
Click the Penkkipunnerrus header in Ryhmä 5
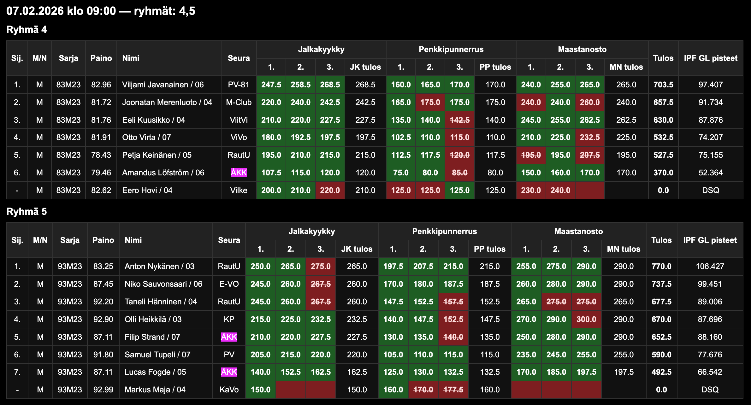[x=444, y=231]
